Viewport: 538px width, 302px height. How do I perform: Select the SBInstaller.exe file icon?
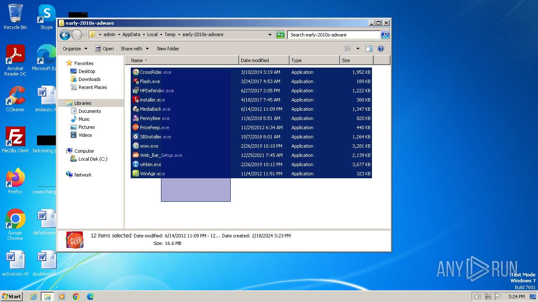[x=136, y=137]
